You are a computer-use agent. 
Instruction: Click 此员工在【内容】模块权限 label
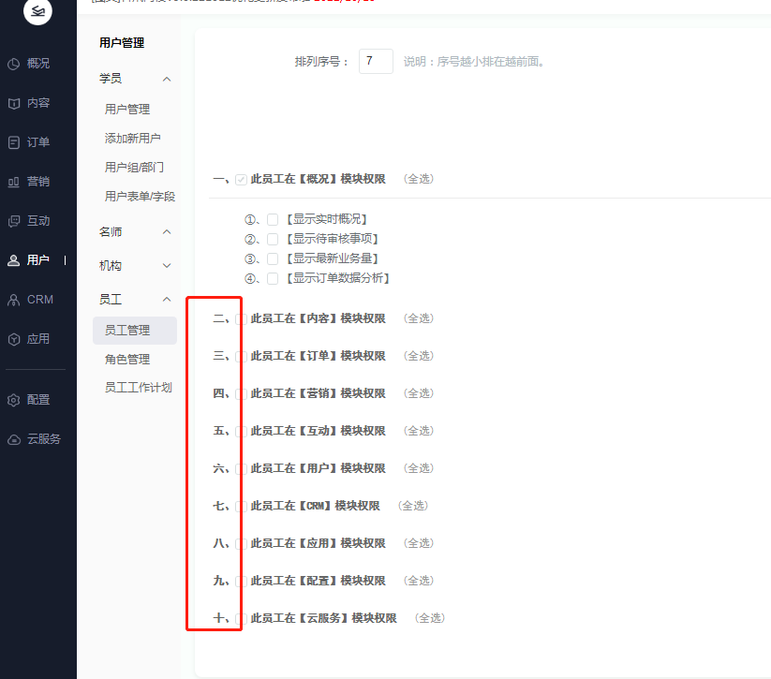(319, 318)
